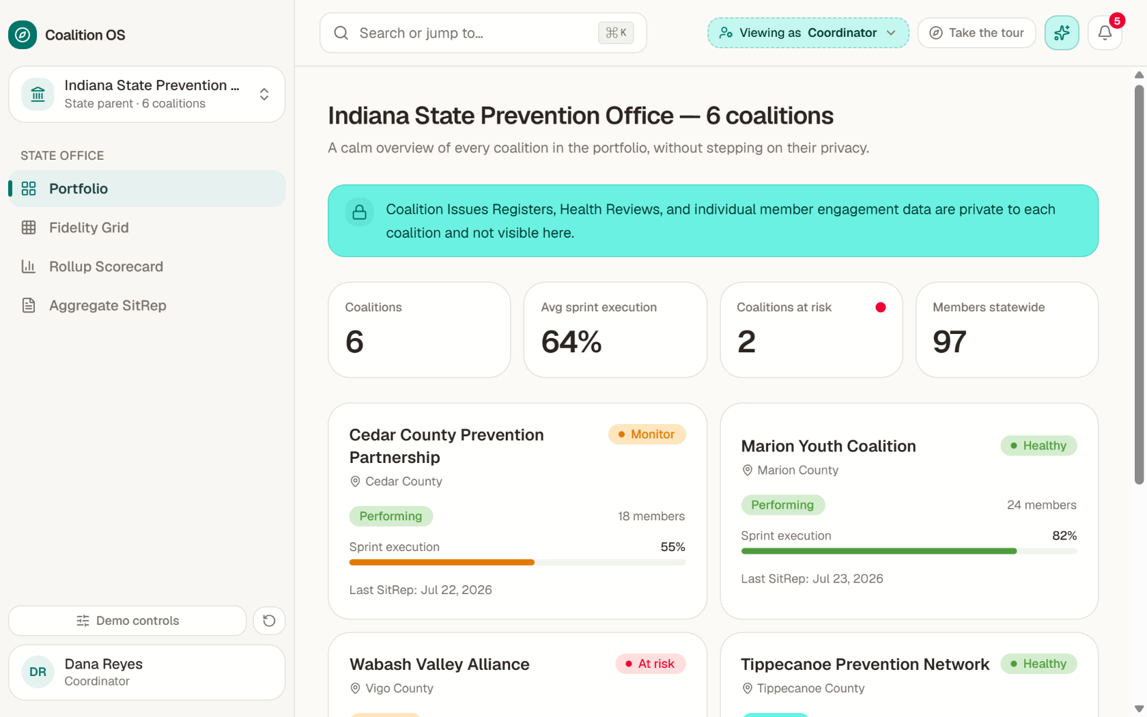Open Marion Youth Coalition card

pyautogui.click(x=909, y=511)
